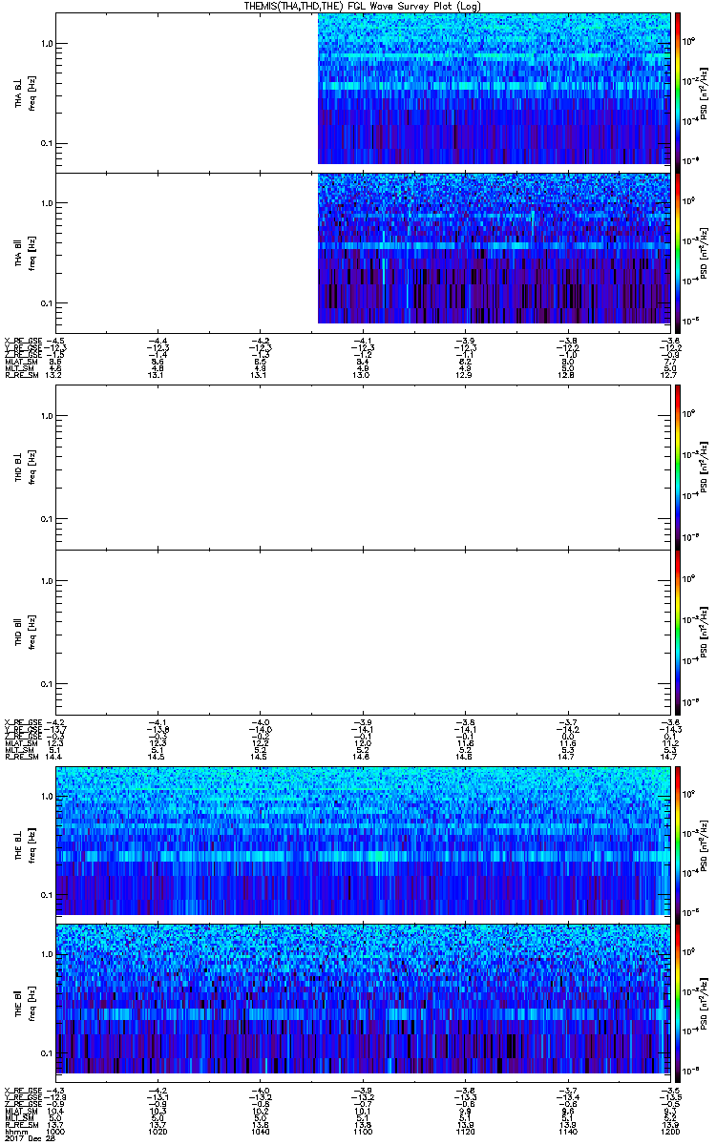Click the THEMIS FGL Wave Survey Plot title

point(363,6)
